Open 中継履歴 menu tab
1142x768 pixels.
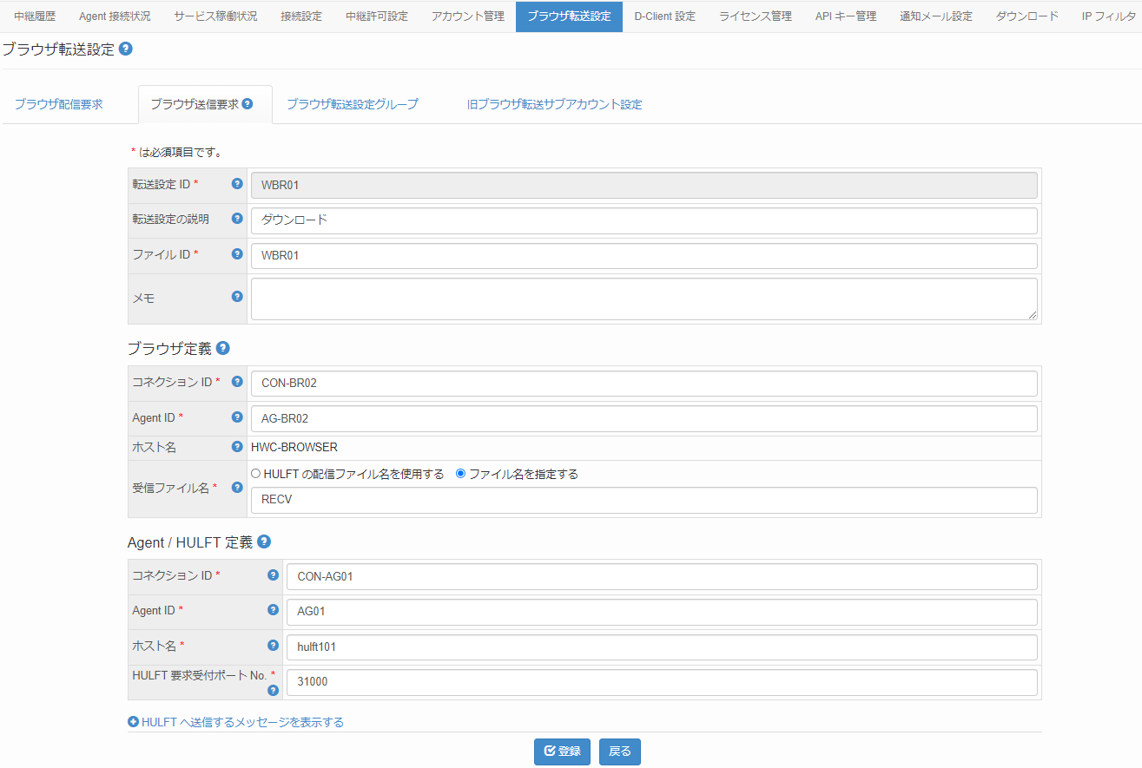pos(35,16)
